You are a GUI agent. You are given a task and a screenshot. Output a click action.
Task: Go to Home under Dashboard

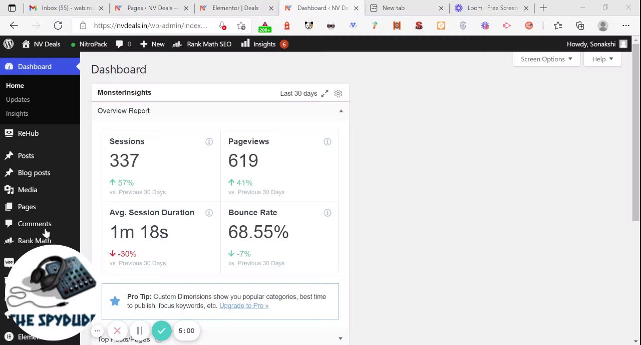(15, 85)
